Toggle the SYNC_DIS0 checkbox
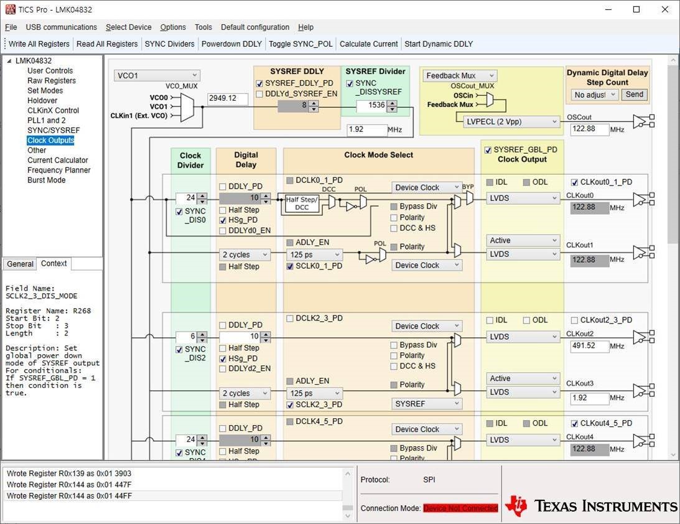This screenshot has width=680, height=524. pos(179,212)
